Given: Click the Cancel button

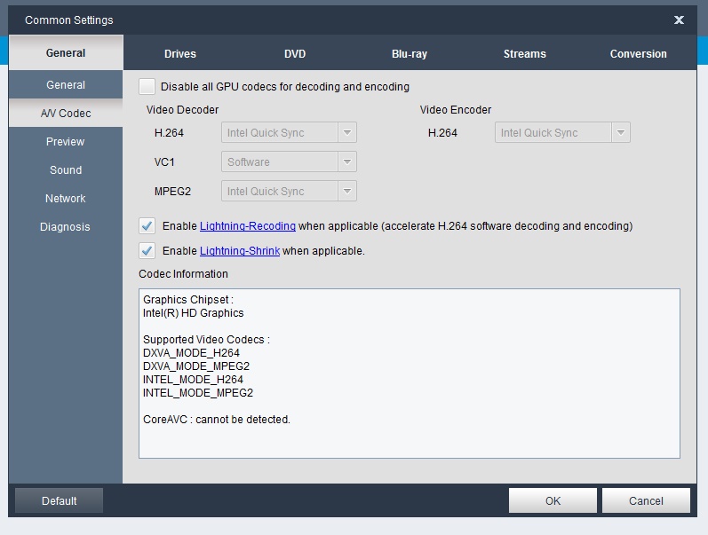Looking at the screenshot, I should point(646,500).
